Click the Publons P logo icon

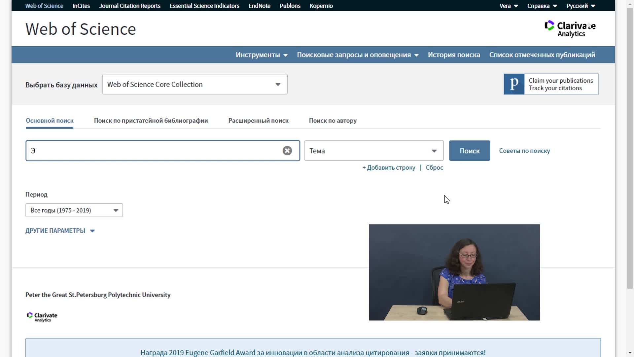tap(514, 84)
